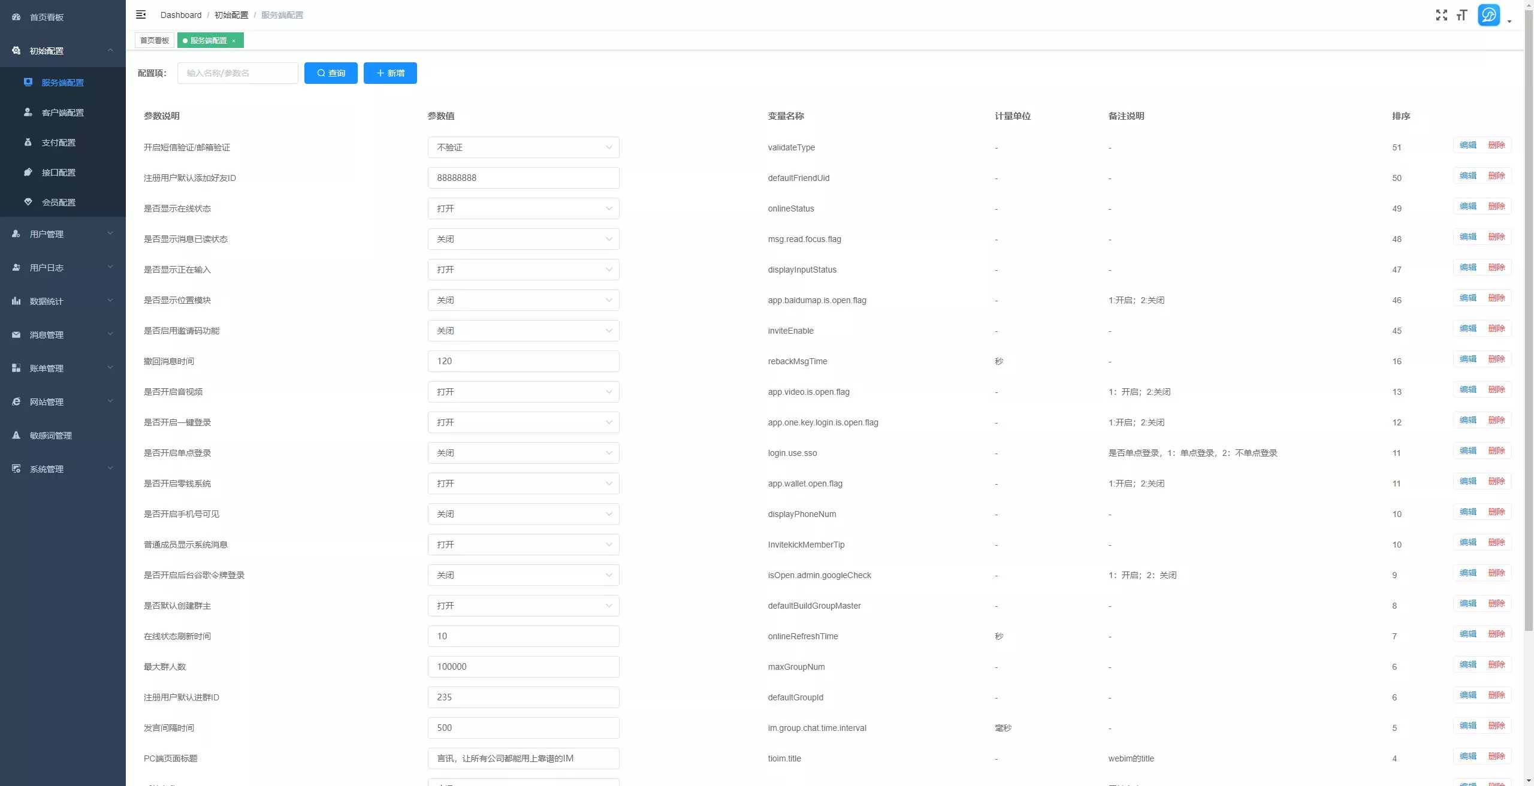Click the 查询 search button
Image resolution: width=1534 pixels, height=786 pixels.
tap(331, 73)
